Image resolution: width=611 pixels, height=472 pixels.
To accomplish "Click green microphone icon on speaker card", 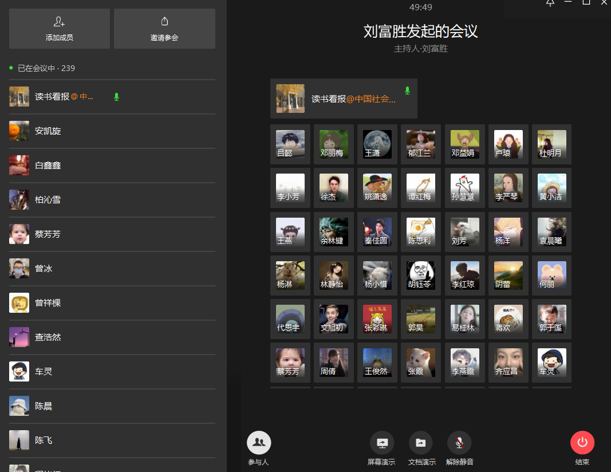I will (x=407, y=91).
